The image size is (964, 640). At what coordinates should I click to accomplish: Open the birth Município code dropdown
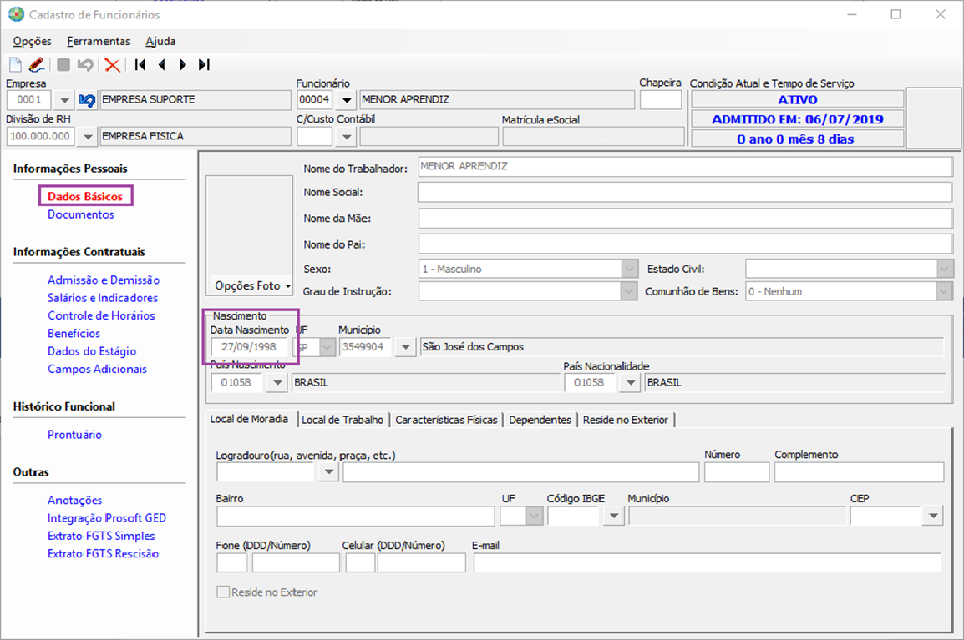tap(405, 347)
